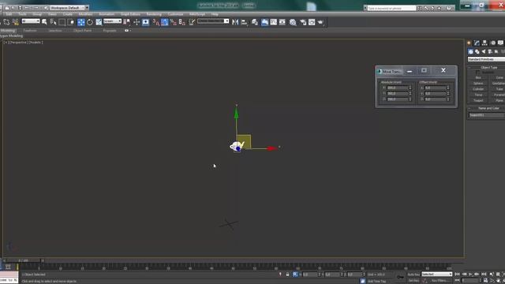The height and width of the screenshot is (284, 505).
Task: Open the Material Editor
Action: pos(293,22)
